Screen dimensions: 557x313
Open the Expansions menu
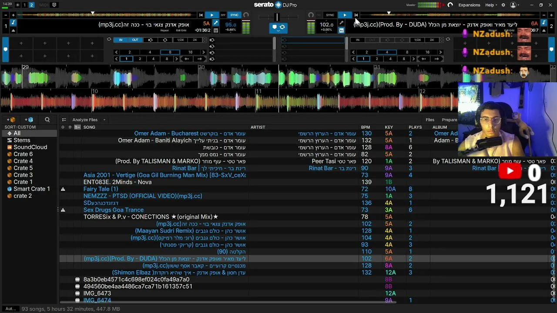click(469, 5)
